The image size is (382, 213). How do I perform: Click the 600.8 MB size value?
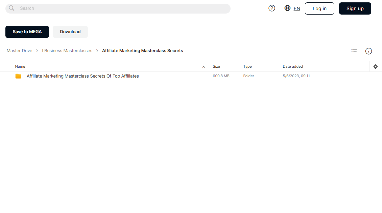point(221,76)
